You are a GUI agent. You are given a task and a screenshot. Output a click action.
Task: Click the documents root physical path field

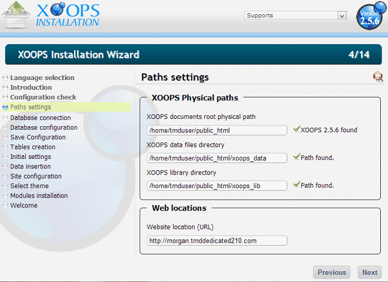pos(217,130)
